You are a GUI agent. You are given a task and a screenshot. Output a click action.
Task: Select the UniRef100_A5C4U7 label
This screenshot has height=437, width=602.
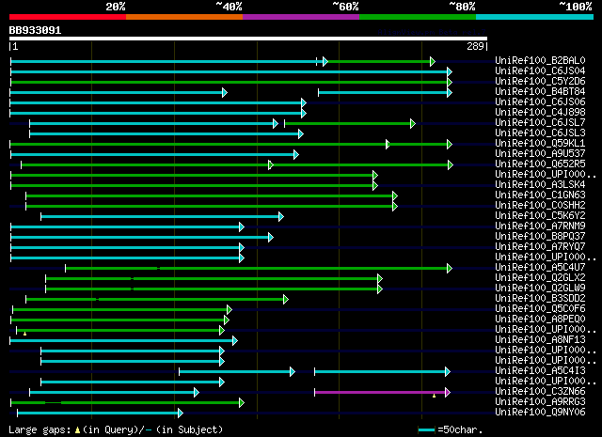(540, 268)
